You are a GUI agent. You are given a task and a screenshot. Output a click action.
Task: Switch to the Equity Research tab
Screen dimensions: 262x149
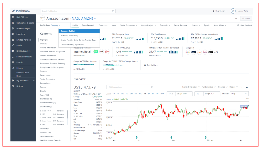coord(88,25)
